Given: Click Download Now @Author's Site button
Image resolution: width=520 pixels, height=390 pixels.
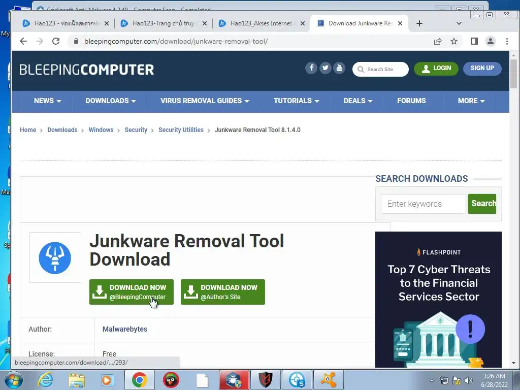Looking at the screenshot, I should (x=223, y=292).
